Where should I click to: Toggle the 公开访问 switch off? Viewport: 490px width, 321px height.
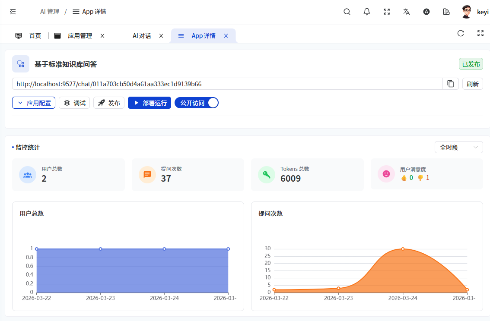pos(197,103)
